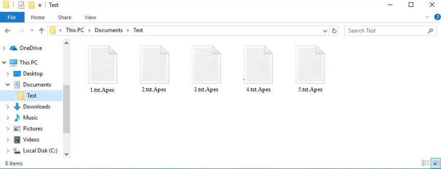Expand the ribbon with the chevron
Screen dimensions: 441x169
coord(427,17)
